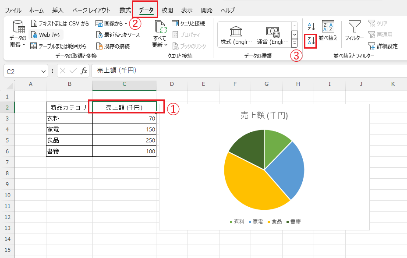The width and height of the screenshot is (407, 258).
Task: Select cell 売上額 (千円) header
Action: (x=124, y=107)
